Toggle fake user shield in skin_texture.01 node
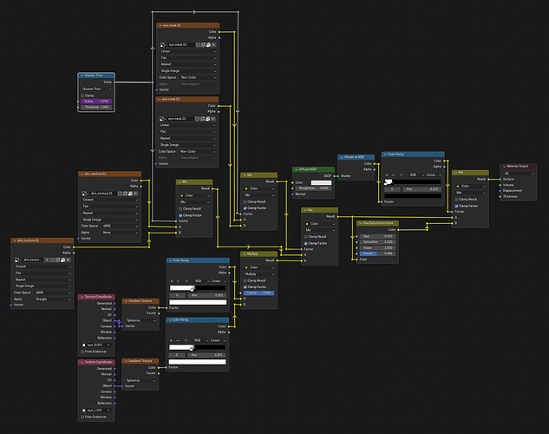Viewport: 549px width, 434px height. pyautogui.click(x=120, y=194)
